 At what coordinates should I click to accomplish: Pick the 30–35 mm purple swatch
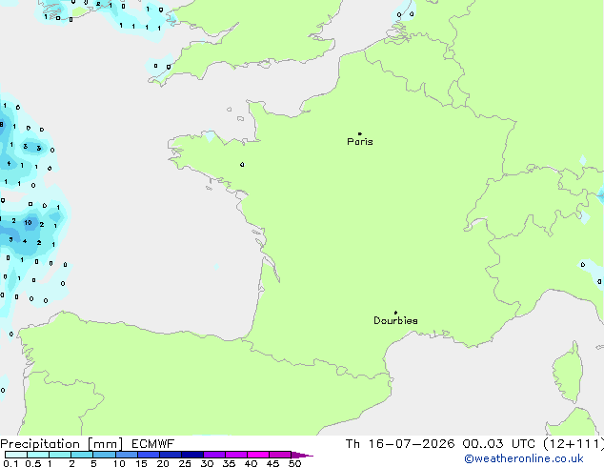click(x=214, y=455)
